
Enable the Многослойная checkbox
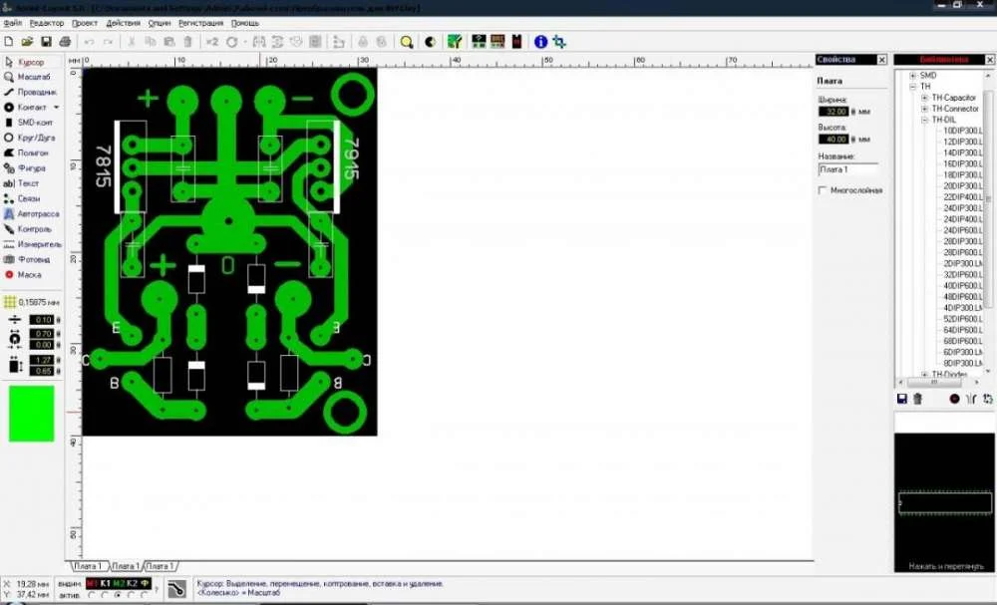click(823, 190)
